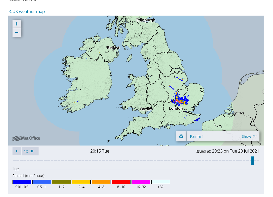
Task: Zoom out of the weather map
Action: [16, 32]
